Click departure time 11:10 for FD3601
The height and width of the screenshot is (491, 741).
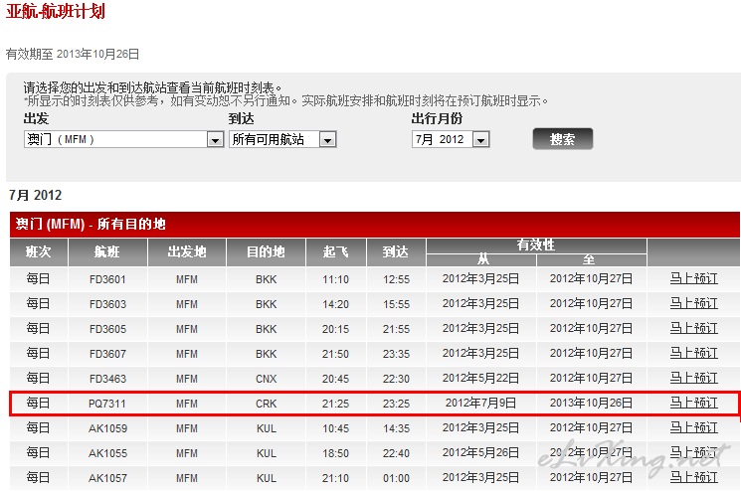point(335,279)
